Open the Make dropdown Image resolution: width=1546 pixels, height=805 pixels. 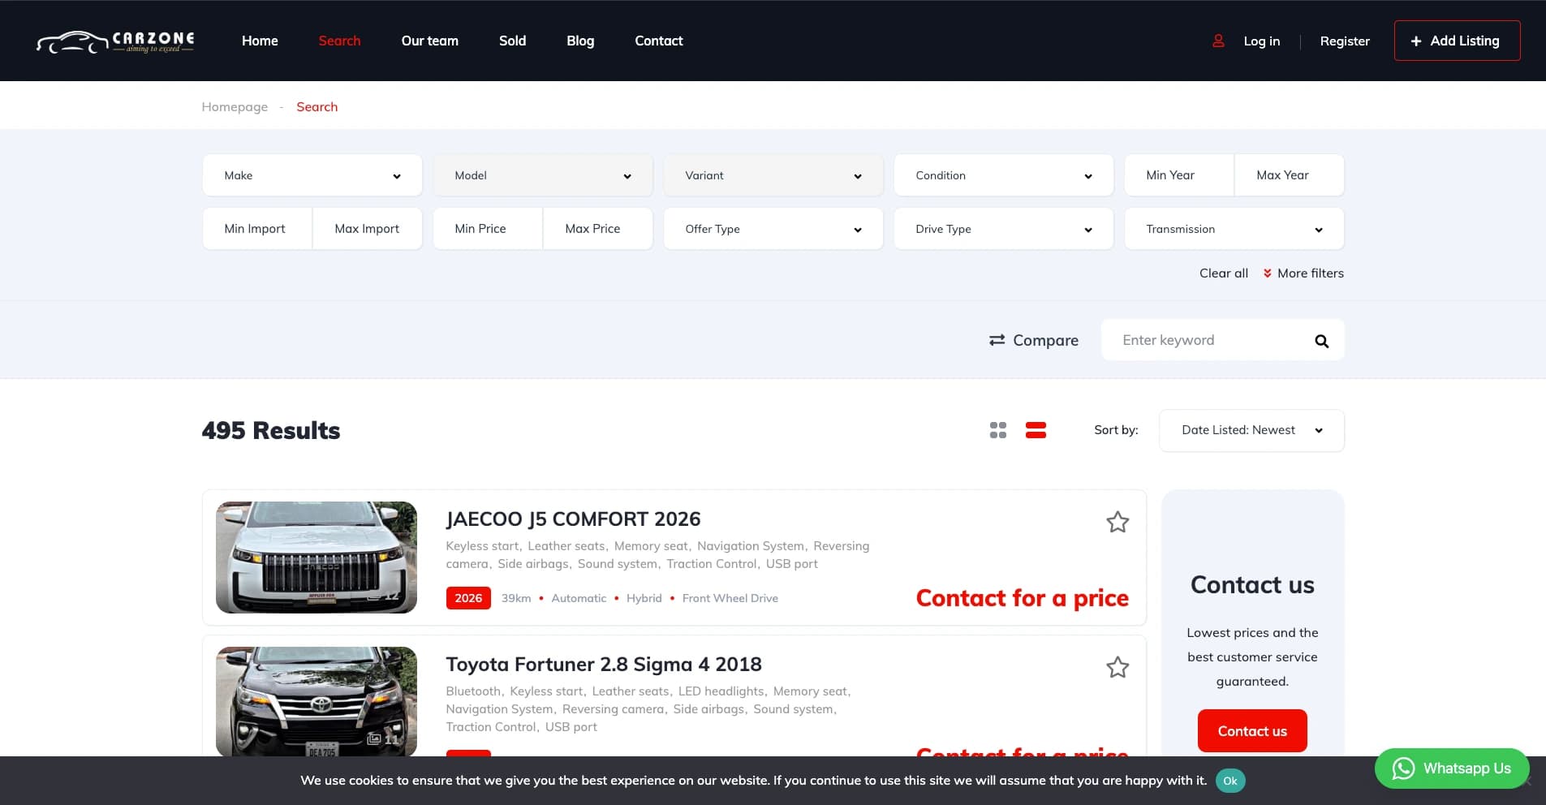pyautogui.click(x=312, y=175)
